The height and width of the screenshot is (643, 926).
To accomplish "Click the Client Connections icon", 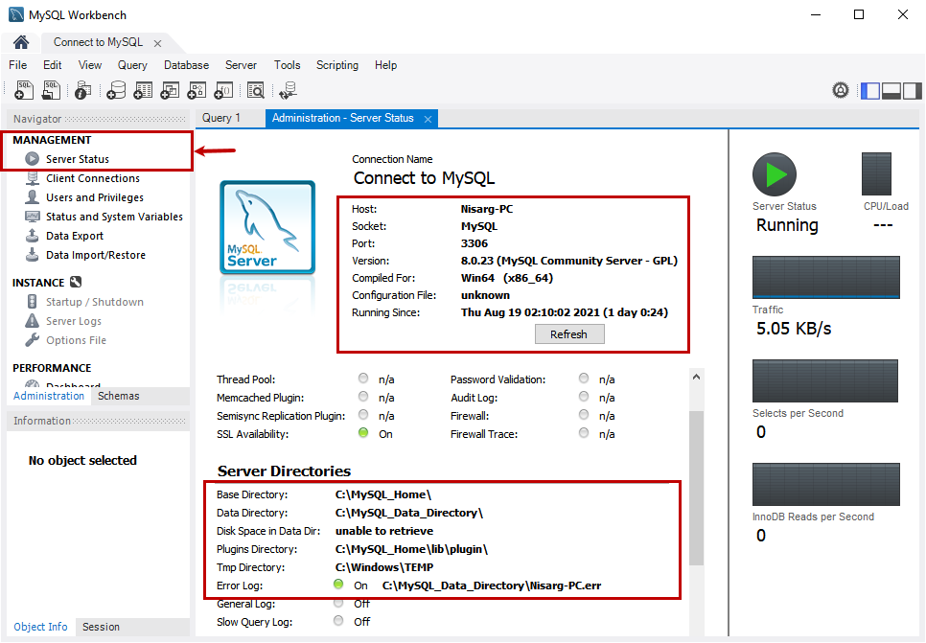I will tap(33, 177).
